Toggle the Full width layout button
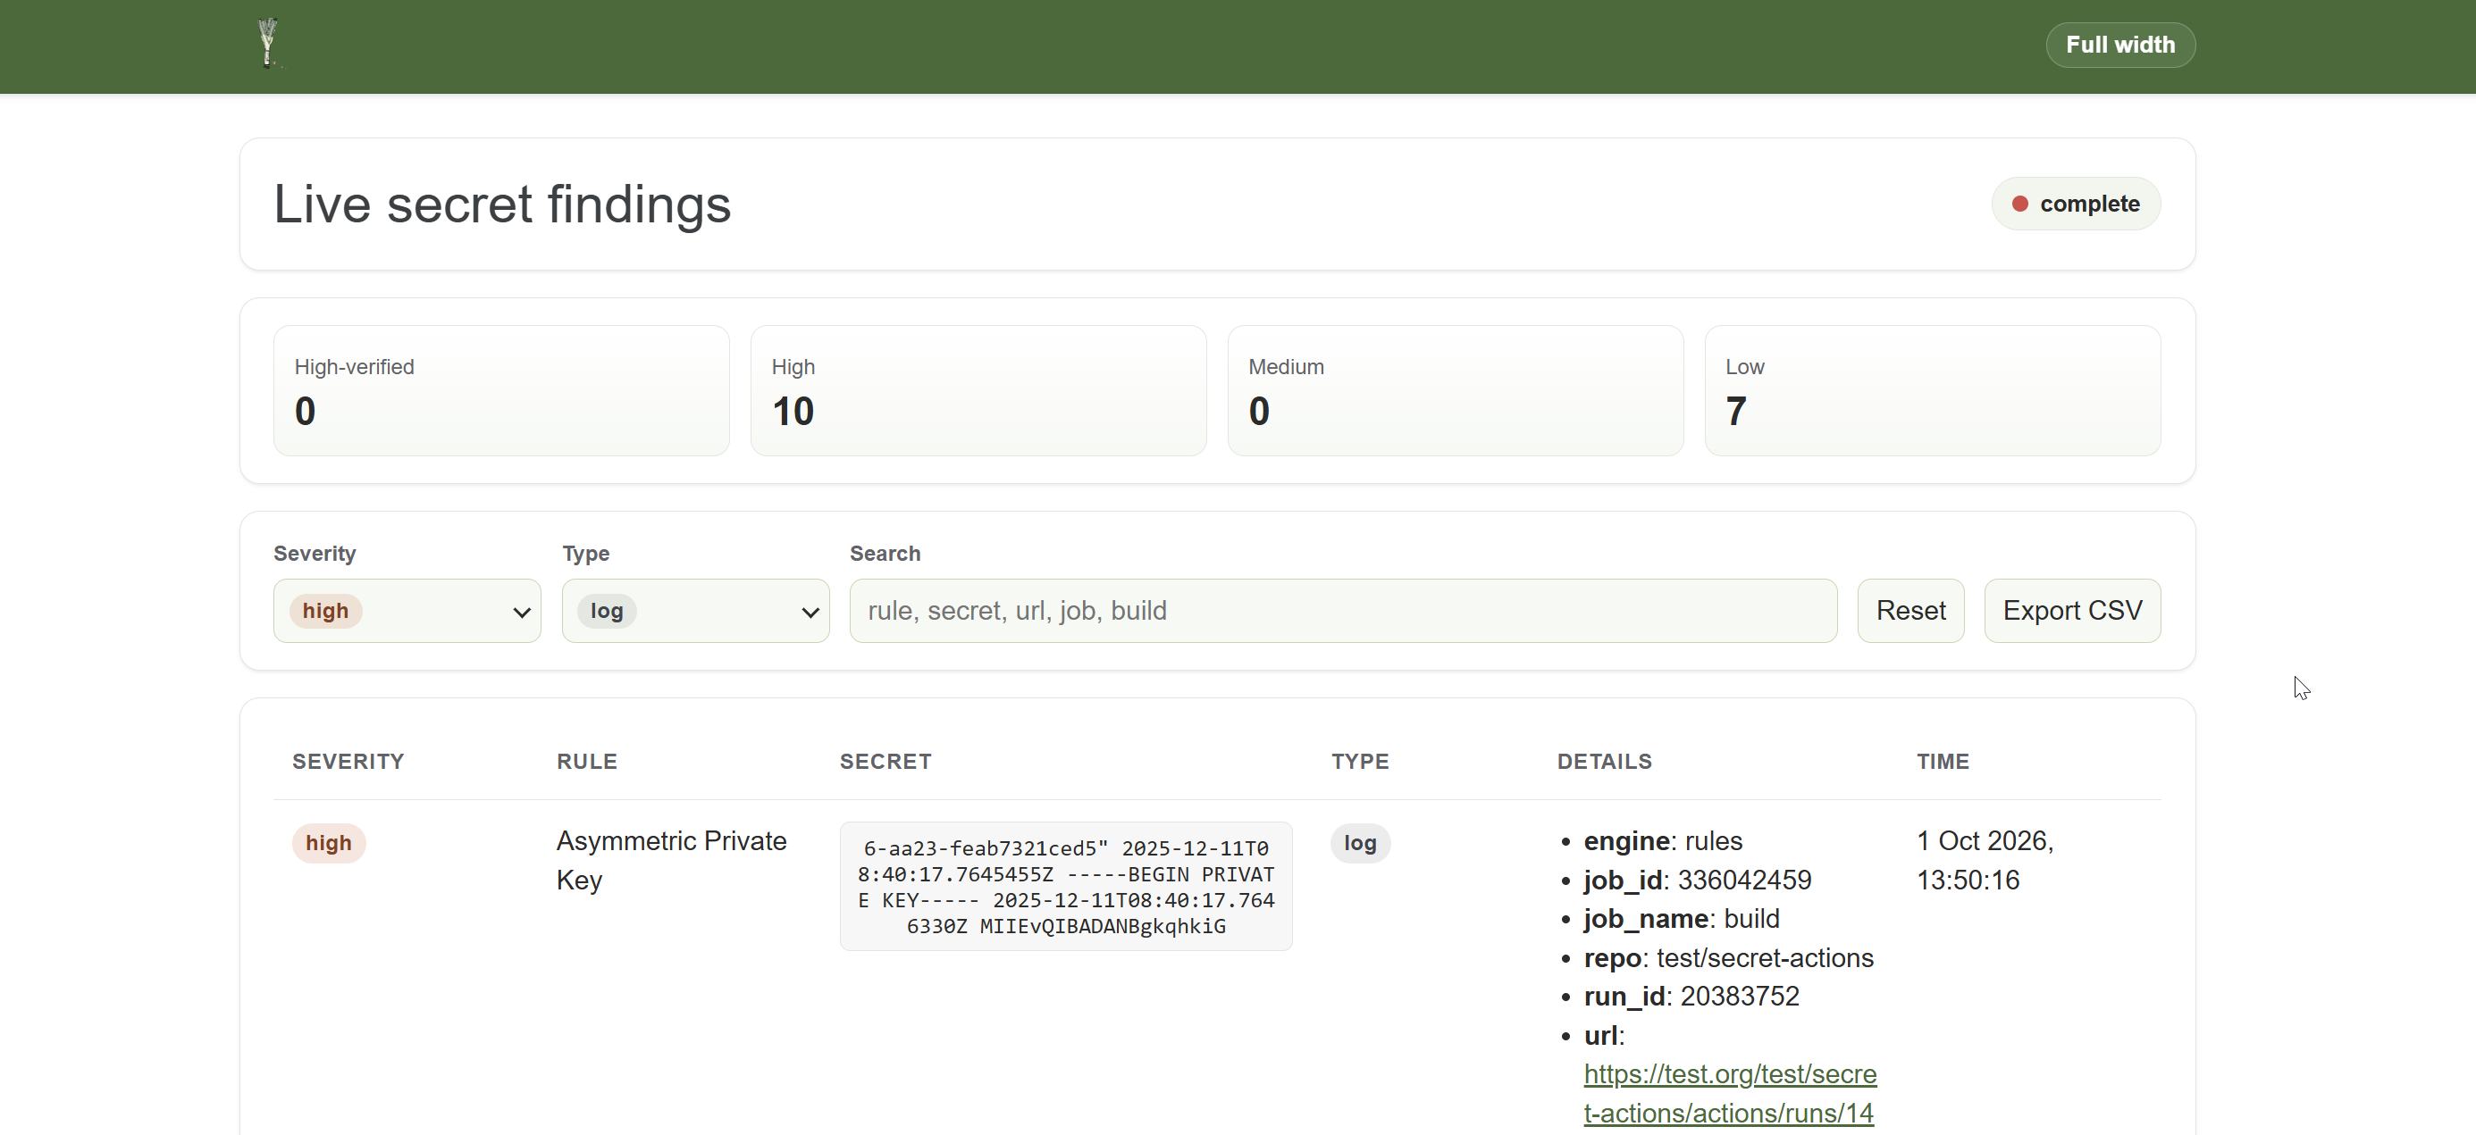Image resolution: width=2476 pixels, height=1135 pixels. (2119, 46)
